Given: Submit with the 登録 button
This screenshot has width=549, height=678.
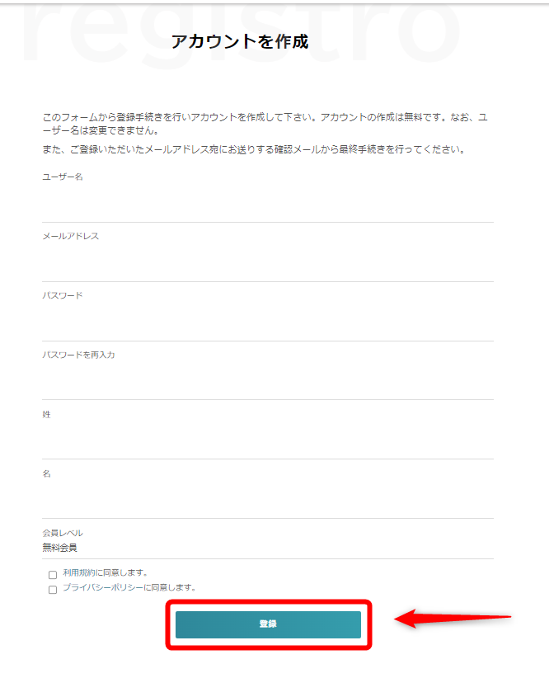Looking at the screenshot, I should pos(268,624).
